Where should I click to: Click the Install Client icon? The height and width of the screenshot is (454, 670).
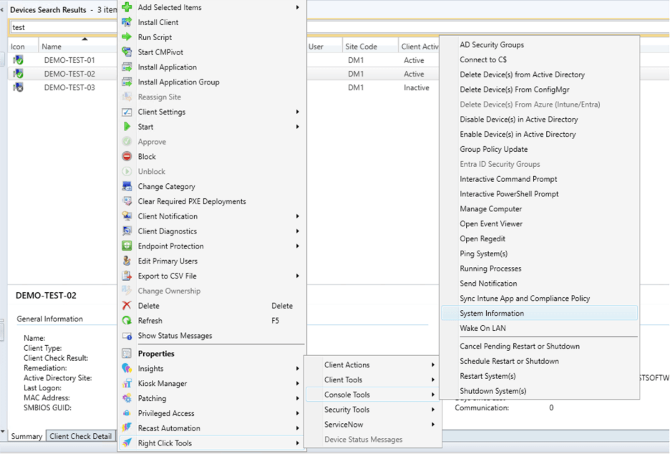127,22
